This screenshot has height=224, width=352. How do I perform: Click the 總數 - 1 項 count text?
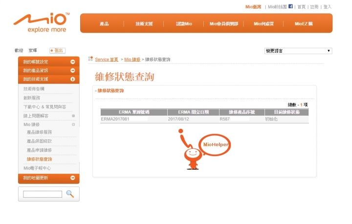point(298,104)
